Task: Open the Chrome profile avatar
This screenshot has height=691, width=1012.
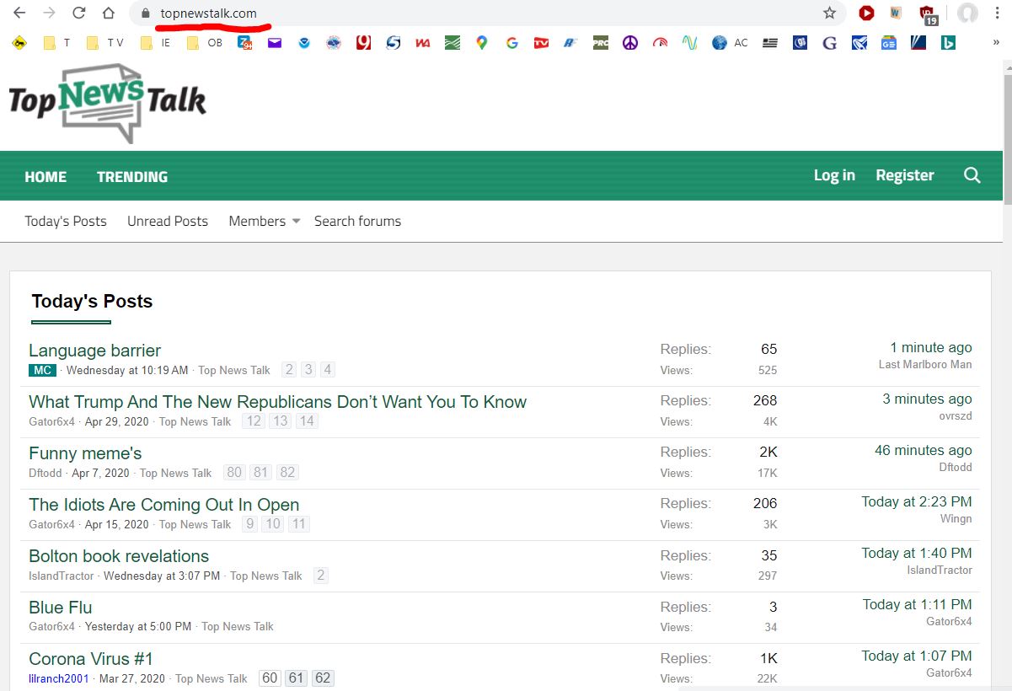Action: coord(967,13)
